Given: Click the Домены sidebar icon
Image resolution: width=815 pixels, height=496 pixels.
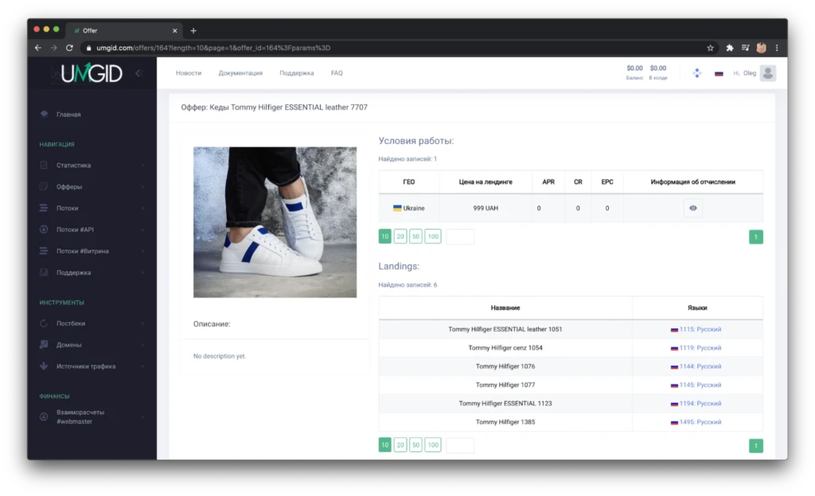Looking at the screenshot, I should tap(44, 344).
